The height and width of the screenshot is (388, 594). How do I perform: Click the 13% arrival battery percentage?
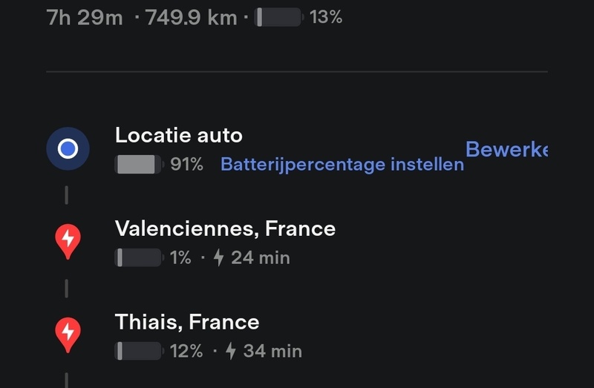click(x=326, y=17)
